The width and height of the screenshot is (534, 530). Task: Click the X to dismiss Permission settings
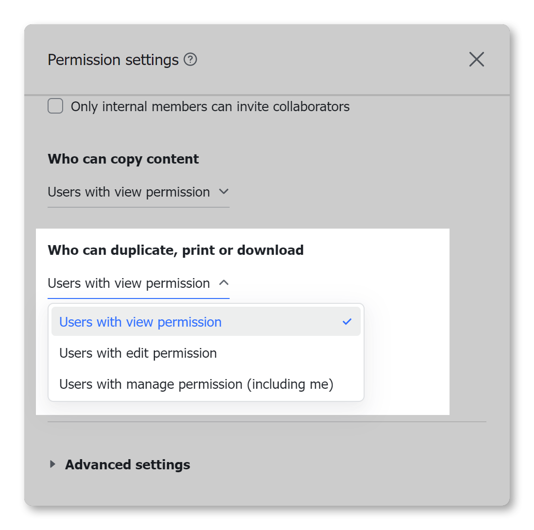point(476,59)
